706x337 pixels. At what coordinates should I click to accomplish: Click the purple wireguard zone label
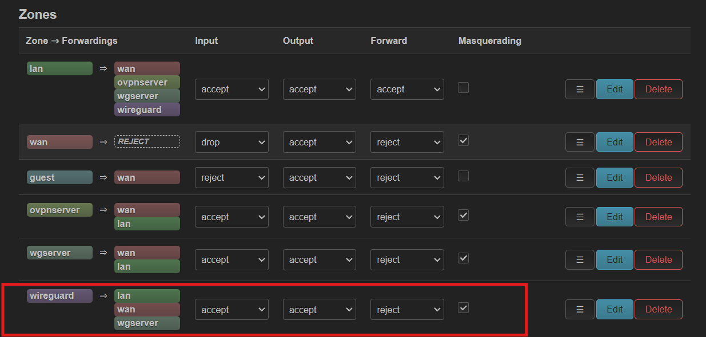(x=59, y=296)
